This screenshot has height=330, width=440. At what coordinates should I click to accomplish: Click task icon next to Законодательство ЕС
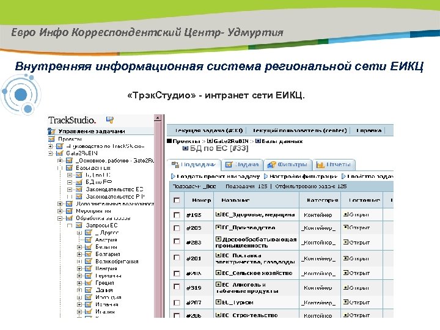coord(79,189)
